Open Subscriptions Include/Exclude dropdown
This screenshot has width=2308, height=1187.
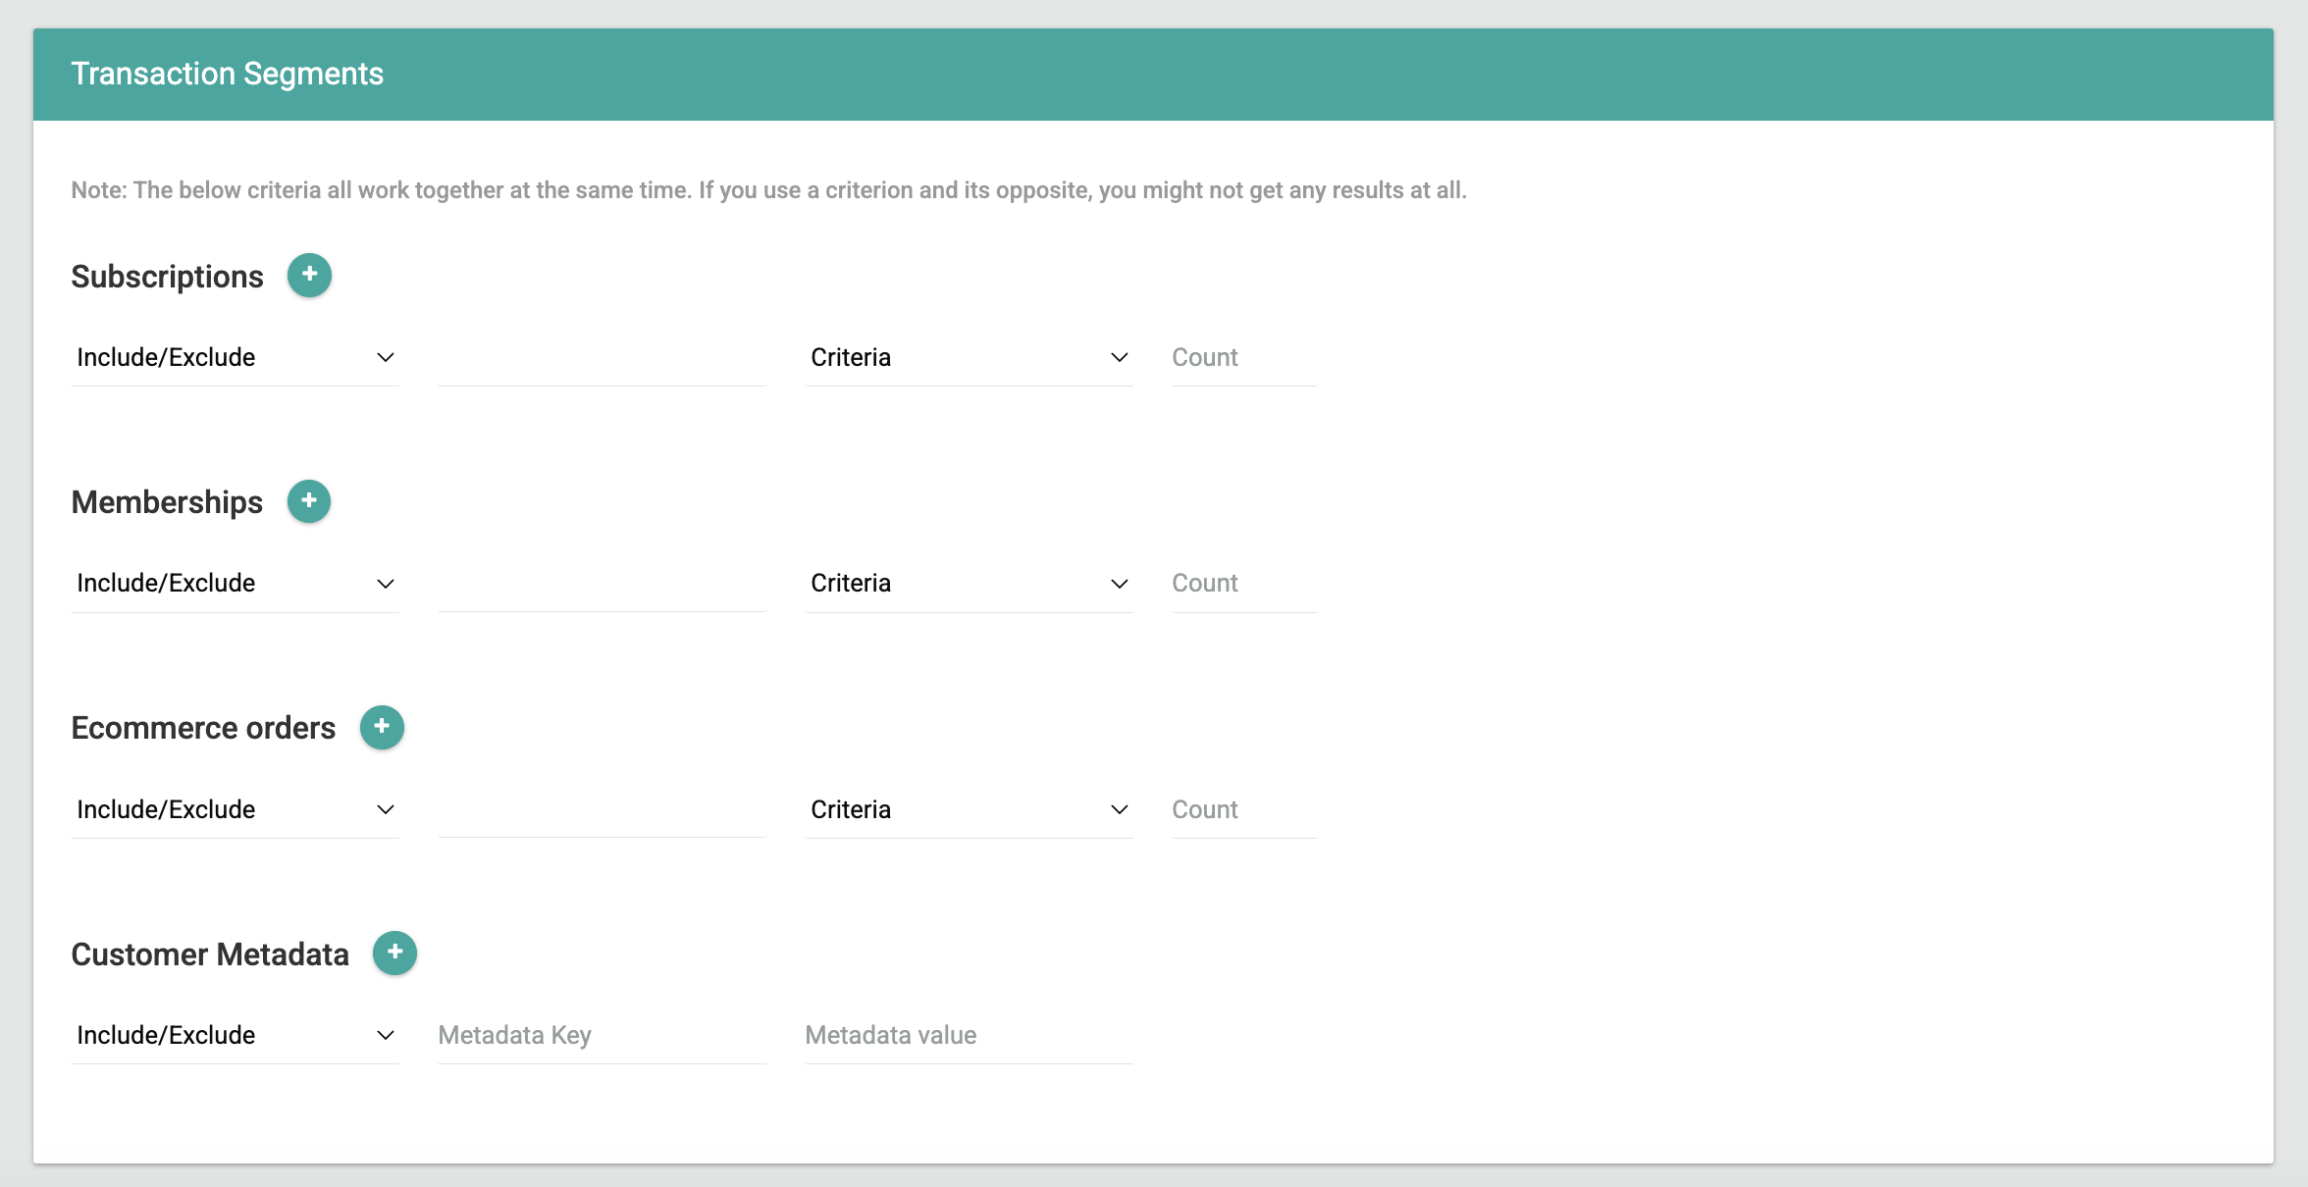coord(235,358)
